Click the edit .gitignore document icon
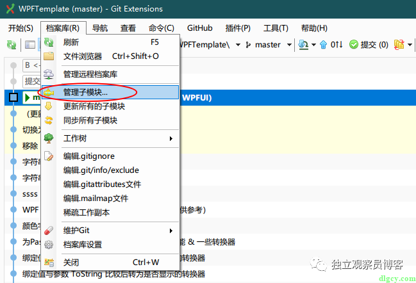The image size is (416, 283). point(49,156)
